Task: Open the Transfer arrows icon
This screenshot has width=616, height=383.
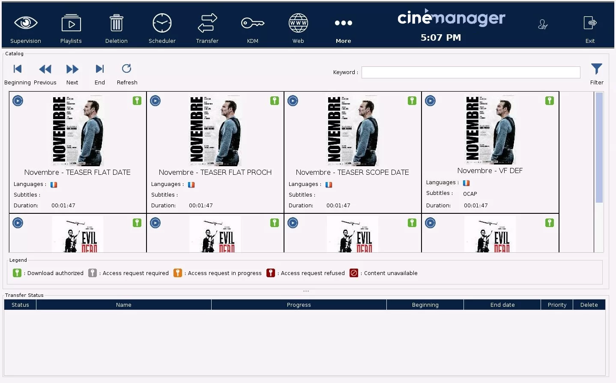Action: click(x=207, y=23)
